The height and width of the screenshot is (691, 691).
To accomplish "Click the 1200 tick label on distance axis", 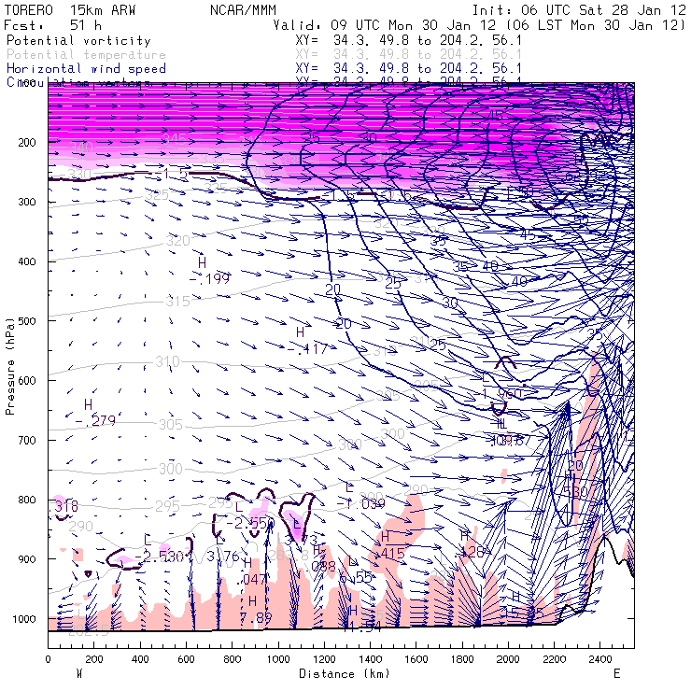I will 324,659.
